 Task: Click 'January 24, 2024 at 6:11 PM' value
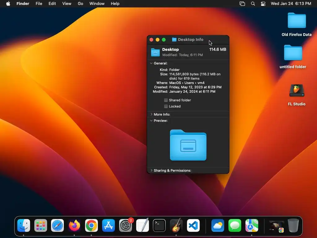pyautogui.click(x=192, y=91)
